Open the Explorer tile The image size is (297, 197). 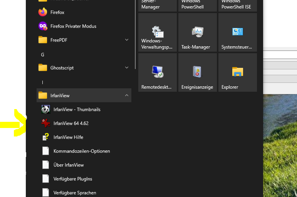[x=237, y=72]
